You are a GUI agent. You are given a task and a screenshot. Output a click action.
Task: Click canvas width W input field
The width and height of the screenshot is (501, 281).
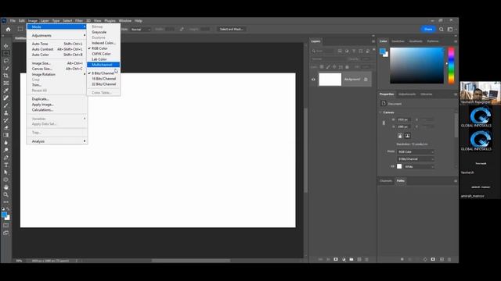pos(404,119)
